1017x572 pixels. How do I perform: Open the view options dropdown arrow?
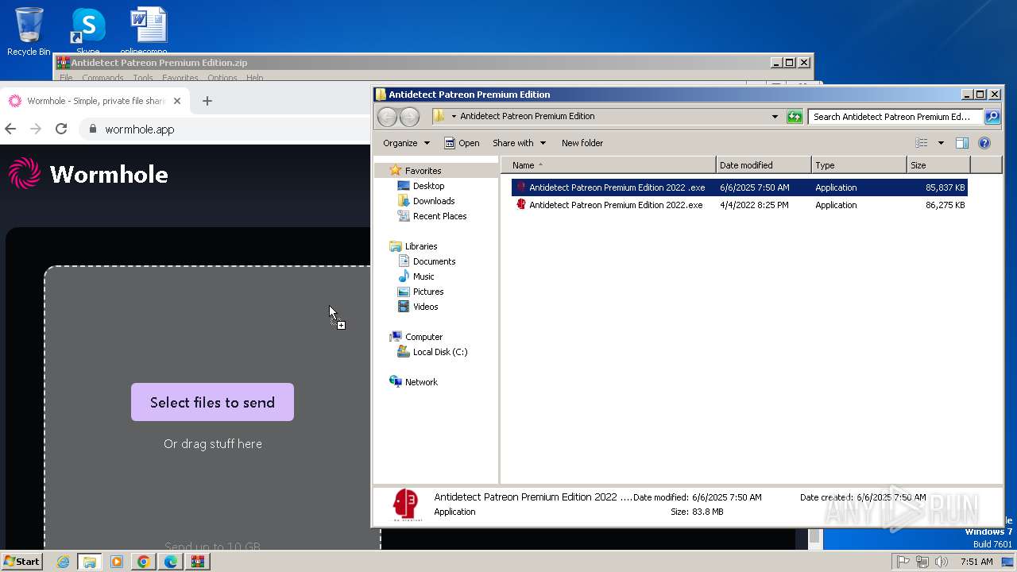pos(941,143)
